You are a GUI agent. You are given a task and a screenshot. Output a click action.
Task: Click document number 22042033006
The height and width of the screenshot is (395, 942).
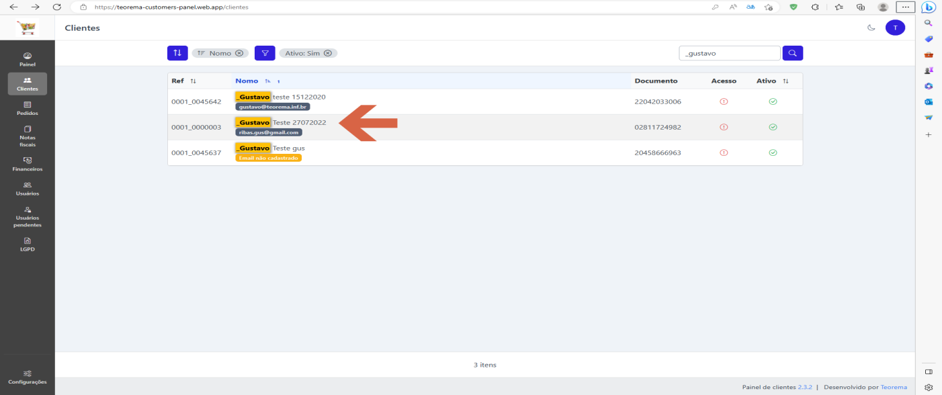coord(658,101)
